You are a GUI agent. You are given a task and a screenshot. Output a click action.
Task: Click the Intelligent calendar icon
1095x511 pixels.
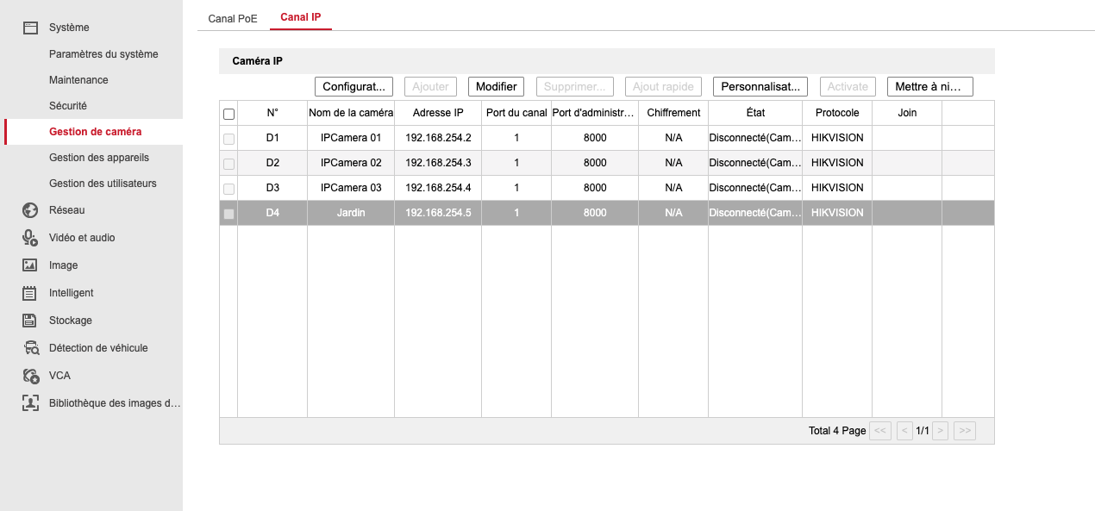tap(30, 293)
